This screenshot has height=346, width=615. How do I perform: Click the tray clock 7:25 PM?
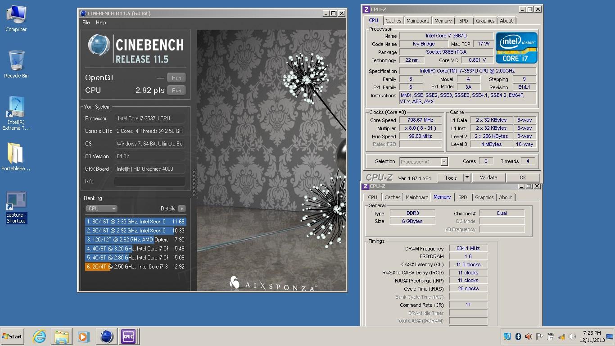592,337
